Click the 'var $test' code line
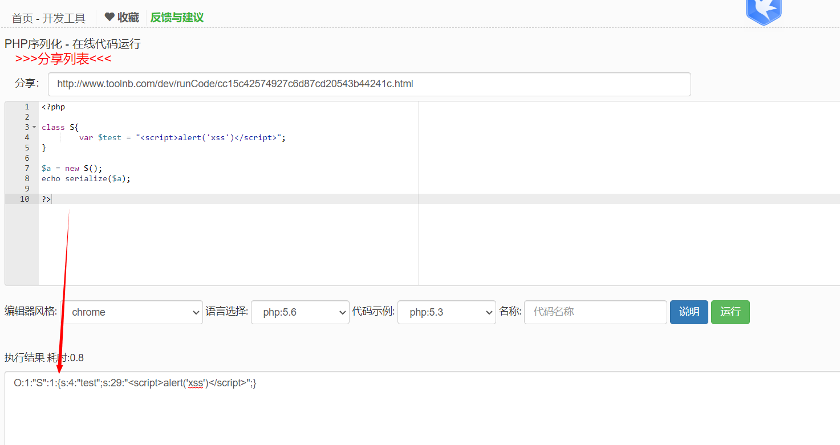 coord(182,137)
